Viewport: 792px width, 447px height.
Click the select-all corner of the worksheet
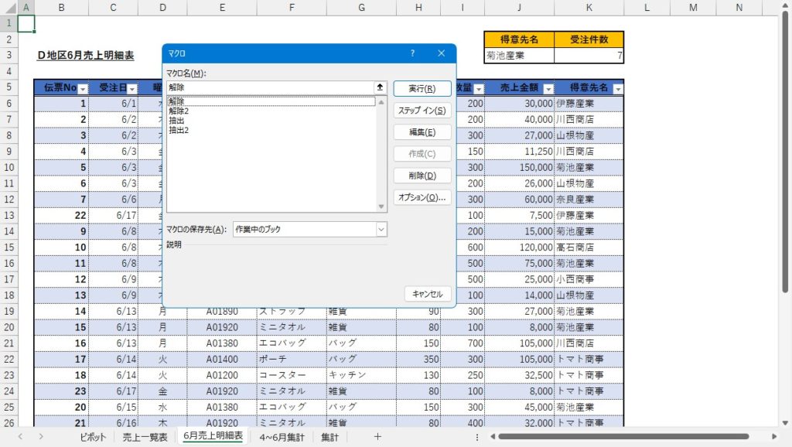tap(8, 7)
